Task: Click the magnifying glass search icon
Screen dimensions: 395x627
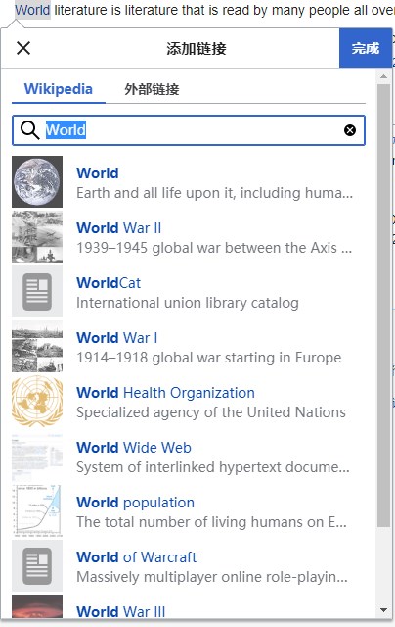Action: [30, 130]
